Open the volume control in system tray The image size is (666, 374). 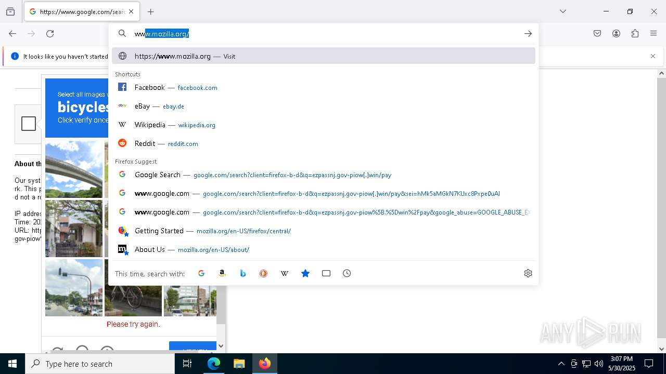click(x=599, y=364)
